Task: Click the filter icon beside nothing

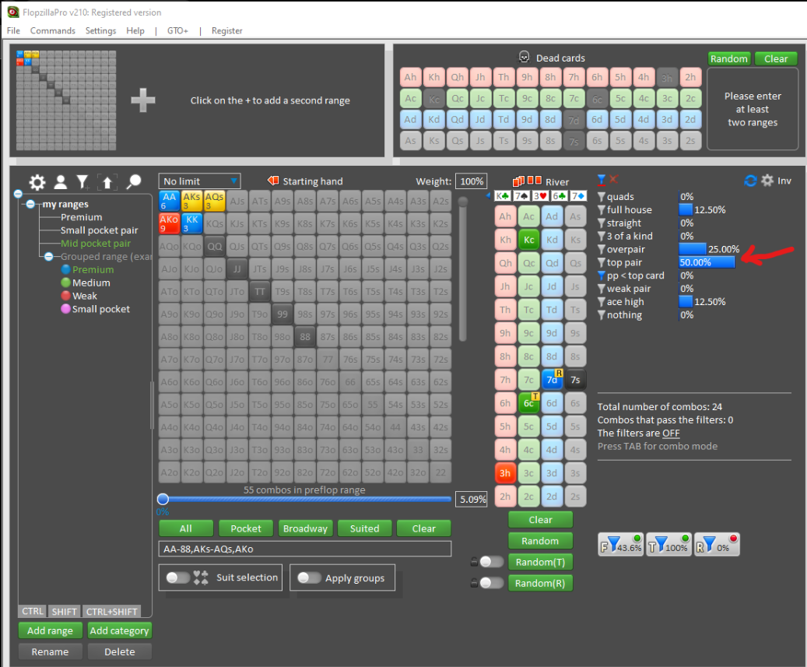Action: 601,315
